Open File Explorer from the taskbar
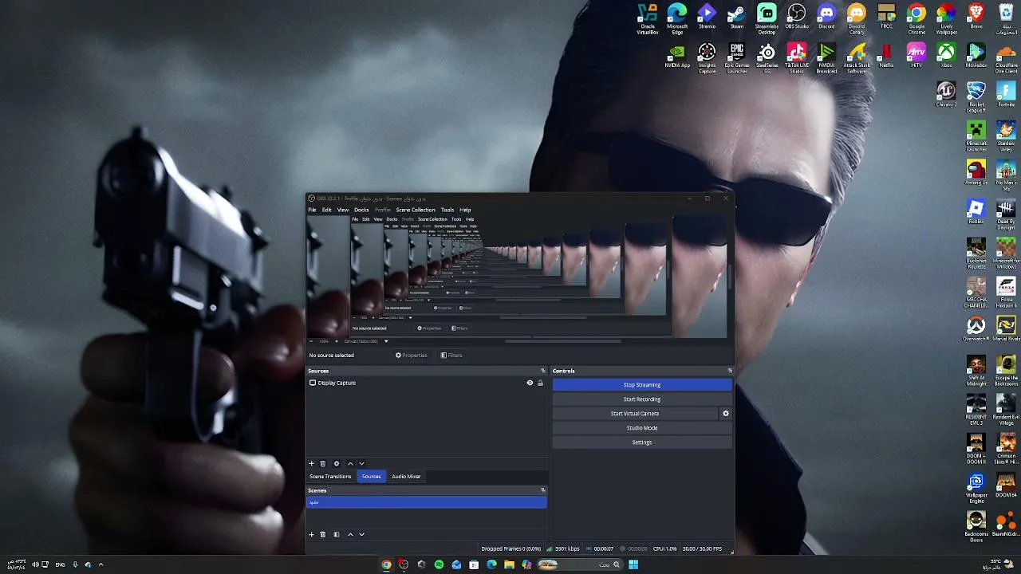The width and height of the screenshot is (1021, 574). pyautogui.click(x=509, y=564)
